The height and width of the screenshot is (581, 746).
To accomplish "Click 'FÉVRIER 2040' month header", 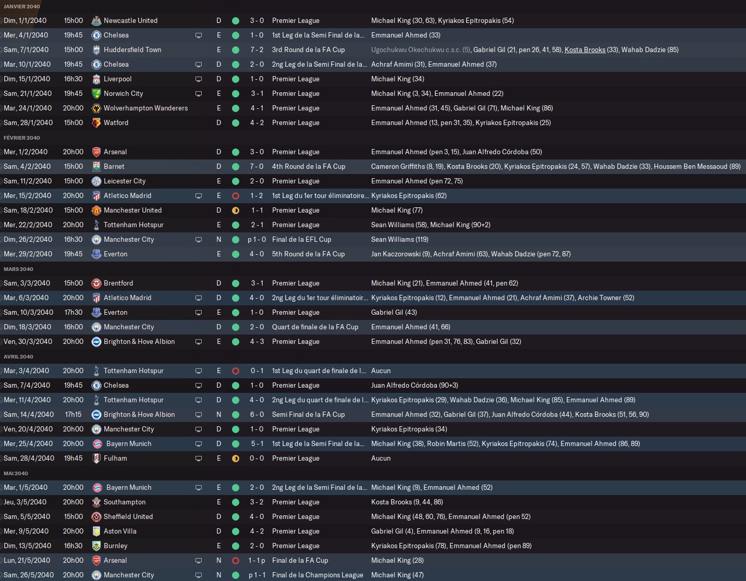I will [22, 138].
